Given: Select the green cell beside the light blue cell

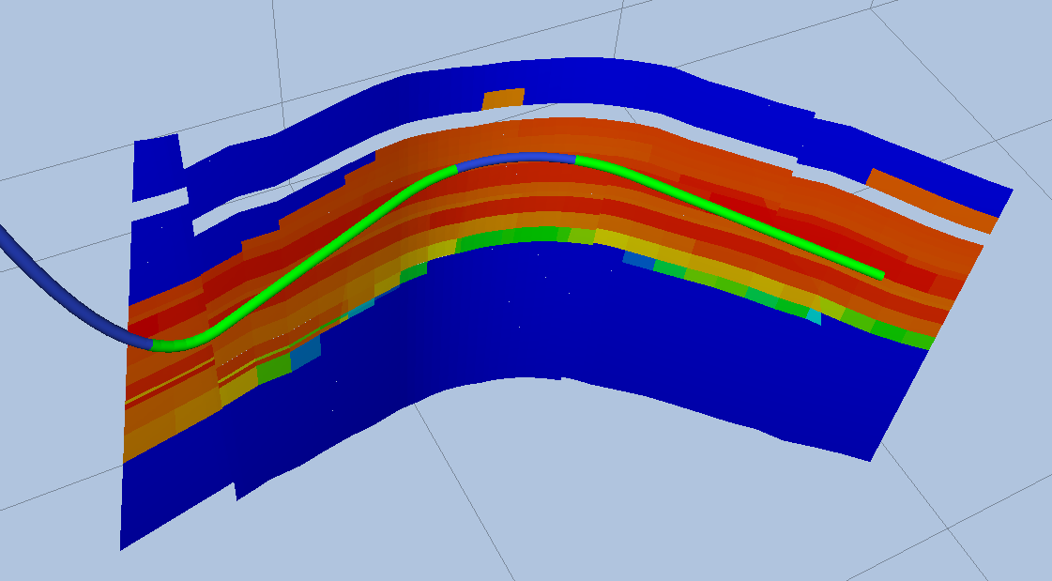Looking at the screenshot, I should [x=274, y=369].
